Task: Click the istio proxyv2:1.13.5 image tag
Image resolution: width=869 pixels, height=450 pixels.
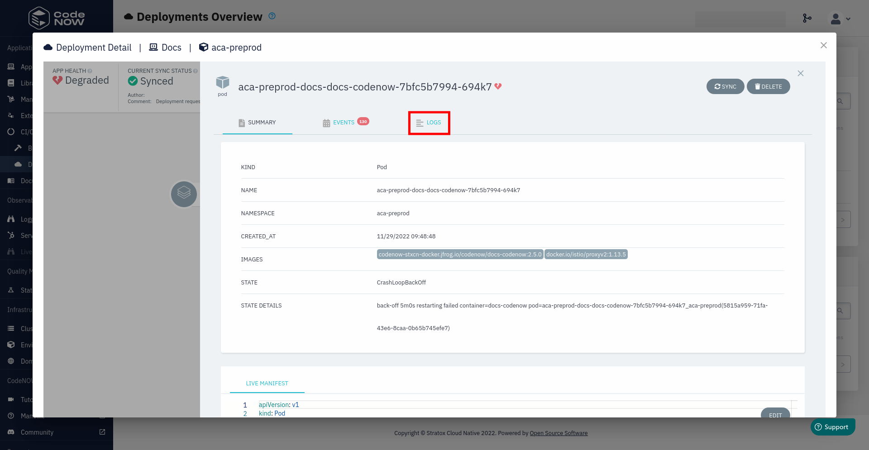Action: tap(586, 254)
